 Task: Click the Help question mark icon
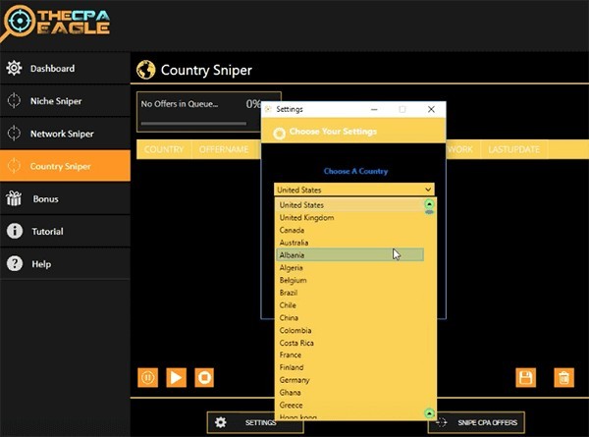point(15,264)
